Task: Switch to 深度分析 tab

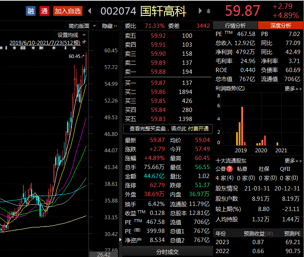Action: [x=280, y=25]
